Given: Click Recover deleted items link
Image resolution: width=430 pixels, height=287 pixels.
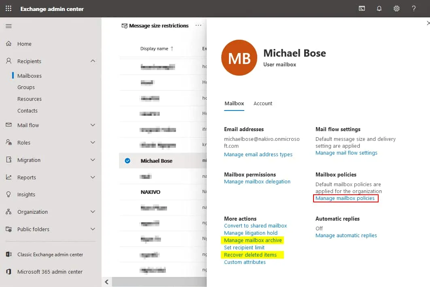Looking at the screenshot, I should [x=250, y=255].
